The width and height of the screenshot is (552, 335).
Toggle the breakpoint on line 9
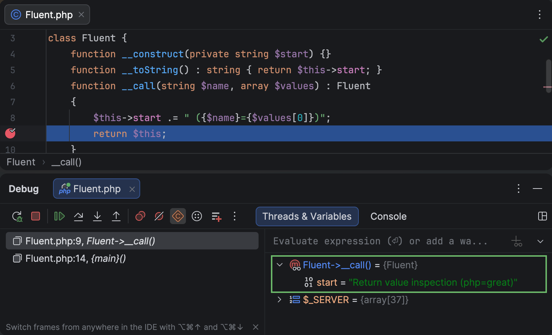click(x=9, y=133)
